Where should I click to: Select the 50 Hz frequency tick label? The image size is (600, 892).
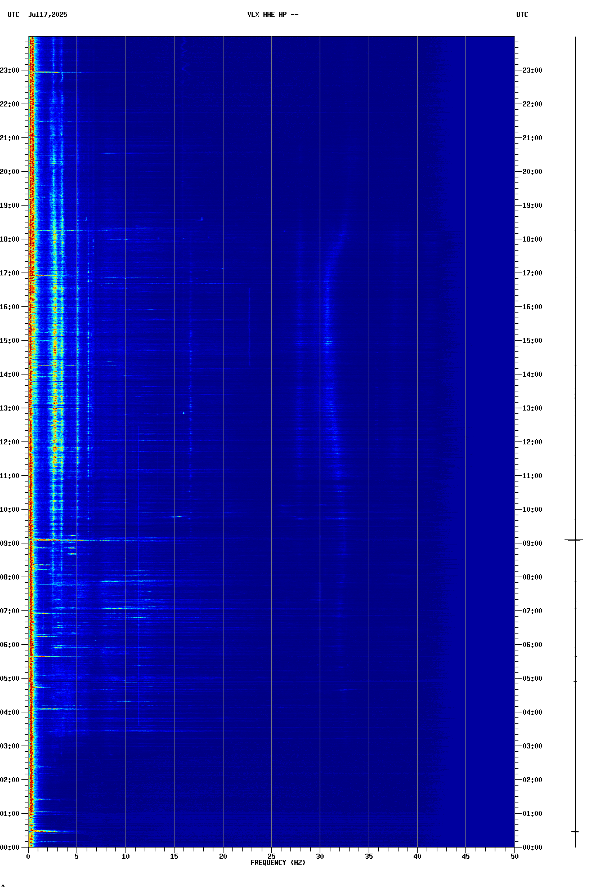pos(514,857)
